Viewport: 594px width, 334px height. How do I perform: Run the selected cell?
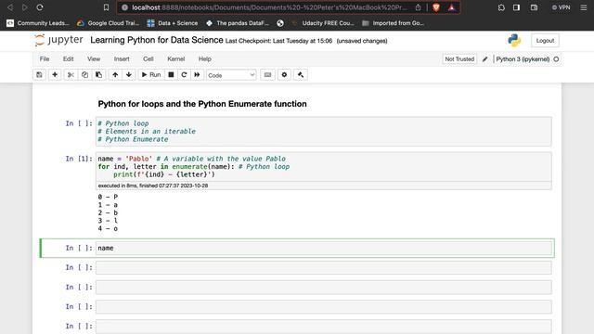[151, 75]
